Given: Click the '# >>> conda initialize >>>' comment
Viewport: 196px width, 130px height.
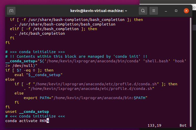Looking at the screenshot, I should pos(35,52).
